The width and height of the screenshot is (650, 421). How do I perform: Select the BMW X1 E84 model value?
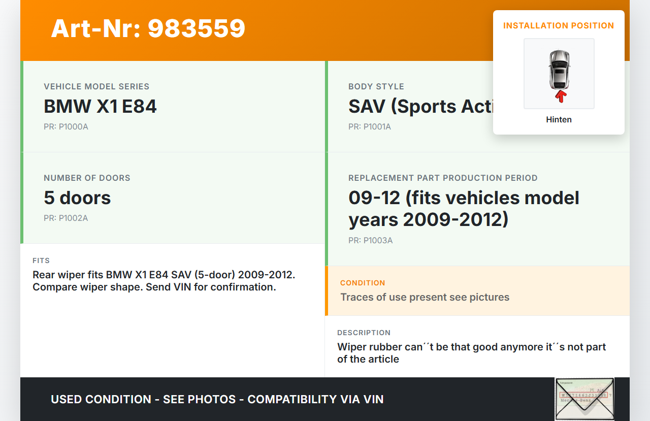click(100, 107)
